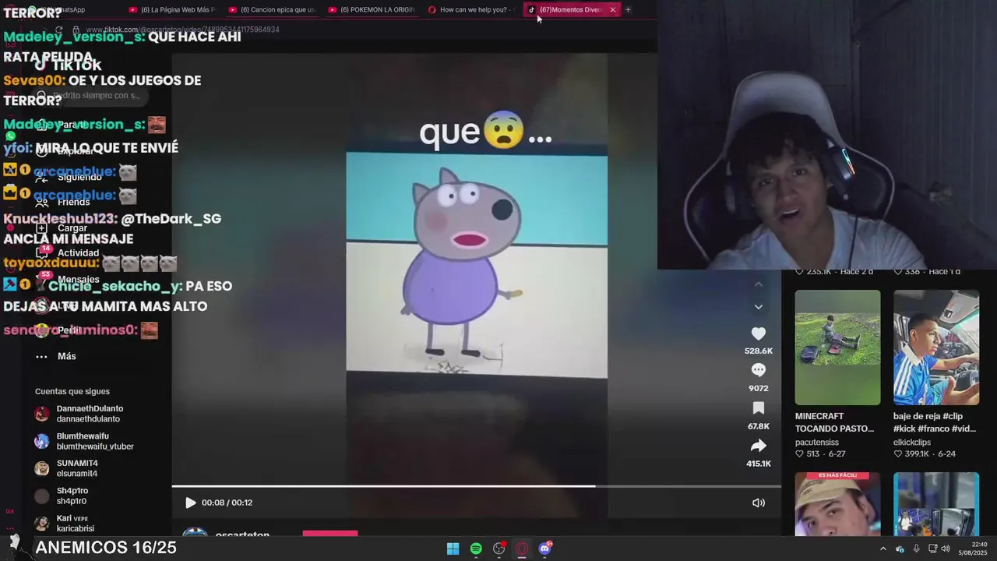
Task: Open baje de reja clip thumbnail
Action: pos(936,348)
